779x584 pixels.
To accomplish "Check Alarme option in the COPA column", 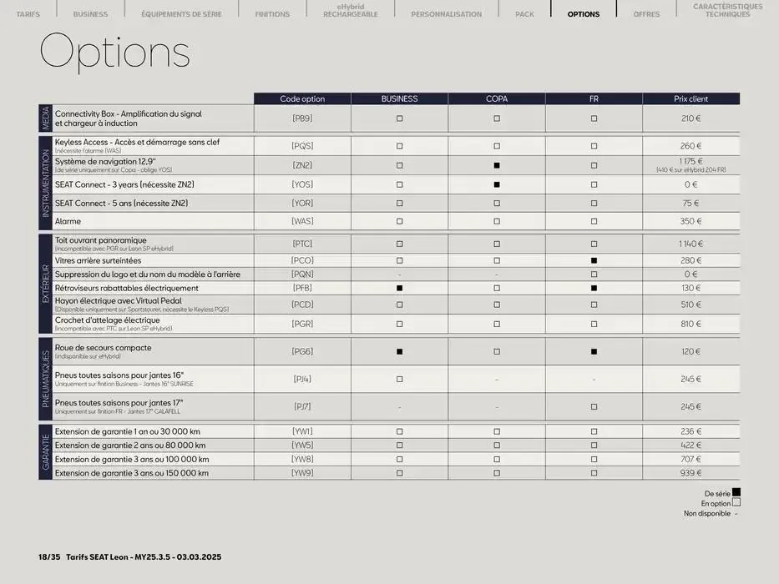I will coord(497,221).
